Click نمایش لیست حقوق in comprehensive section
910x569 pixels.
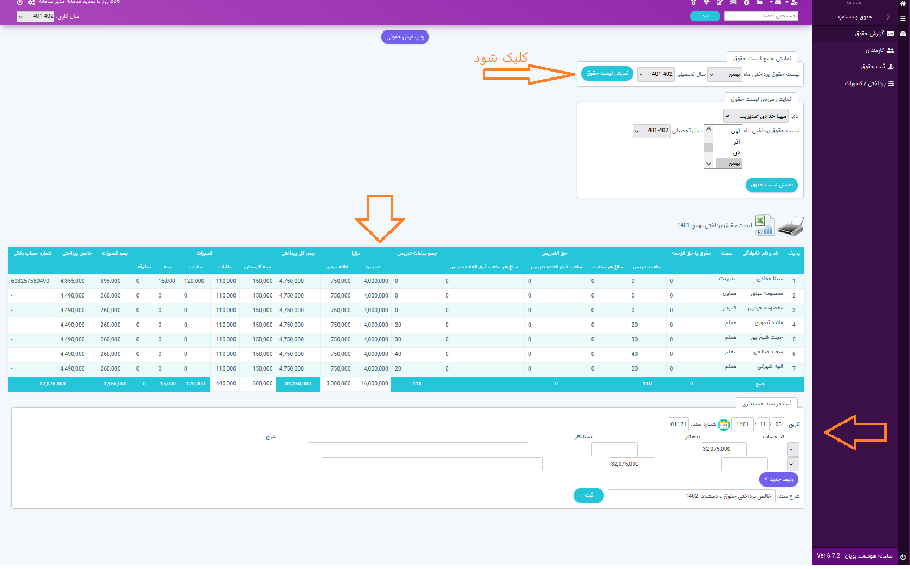pyautogui.click(x=607, y=73)
